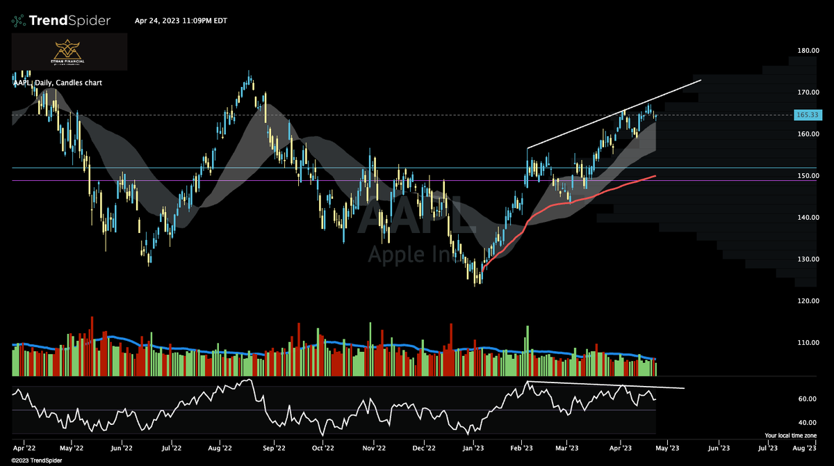Screen dimensions: 834x466
Task: Click the 130.00 price axis label
Action: point(808,259)
